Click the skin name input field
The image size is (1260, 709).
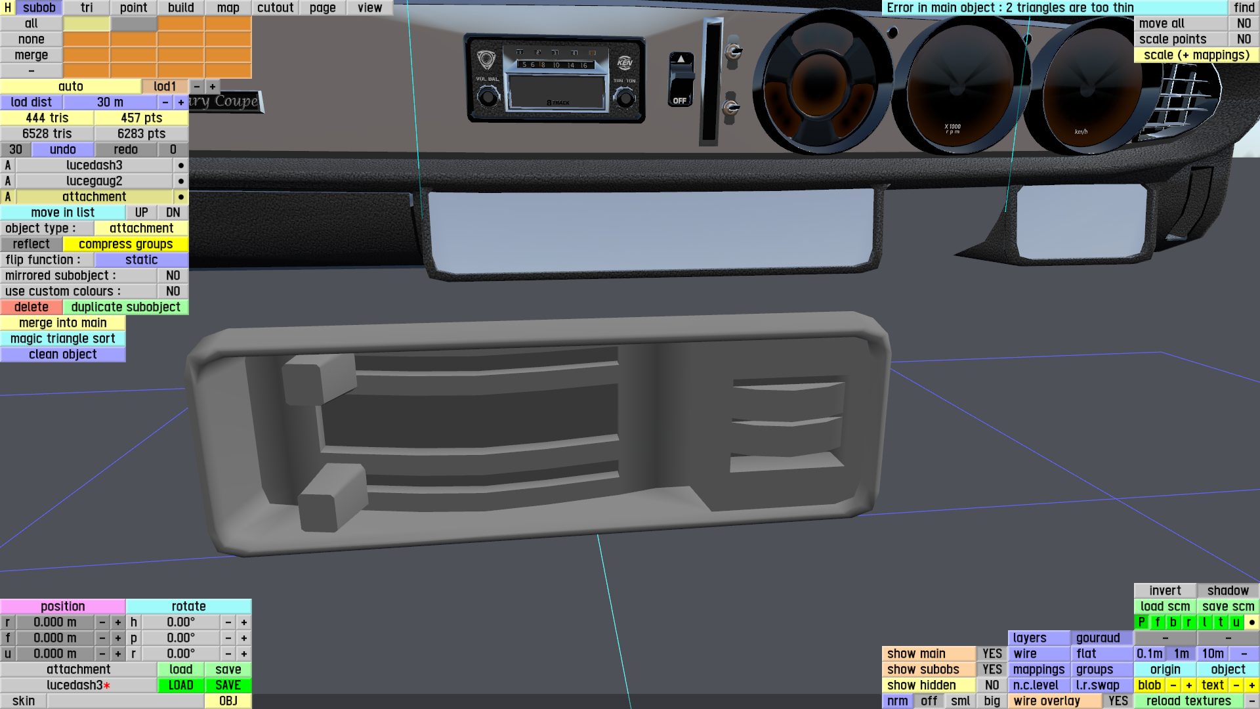pos(125,701)
